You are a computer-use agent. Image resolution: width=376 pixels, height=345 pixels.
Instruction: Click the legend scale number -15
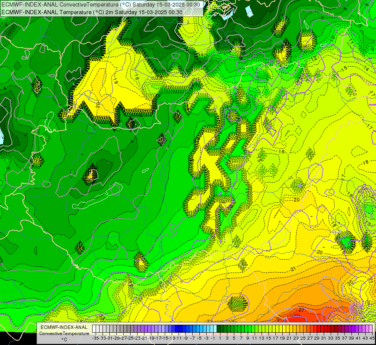point(166,338)
